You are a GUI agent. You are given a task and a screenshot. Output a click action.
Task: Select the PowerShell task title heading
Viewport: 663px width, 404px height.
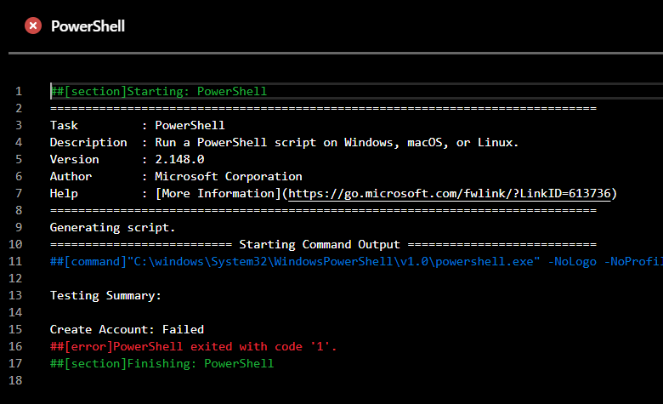(88, 26)
